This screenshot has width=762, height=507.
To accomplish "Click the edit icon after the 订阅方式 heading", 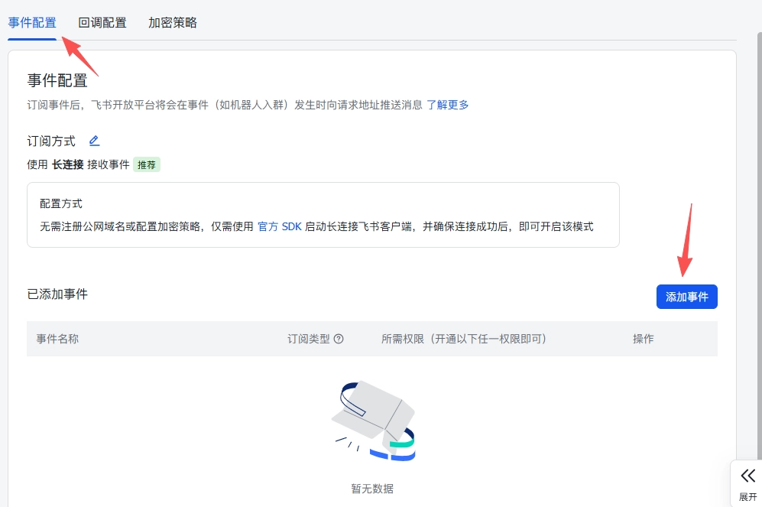I will pos(94,140).
